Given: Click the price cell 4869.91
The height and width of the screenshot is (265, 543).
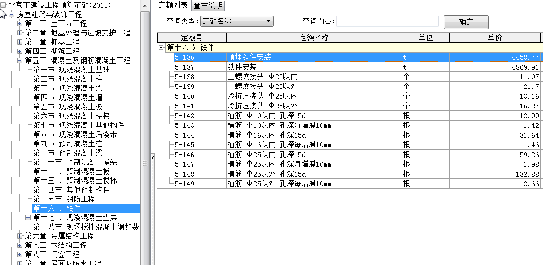Looking at the screenshot, I should pos(495,67).
